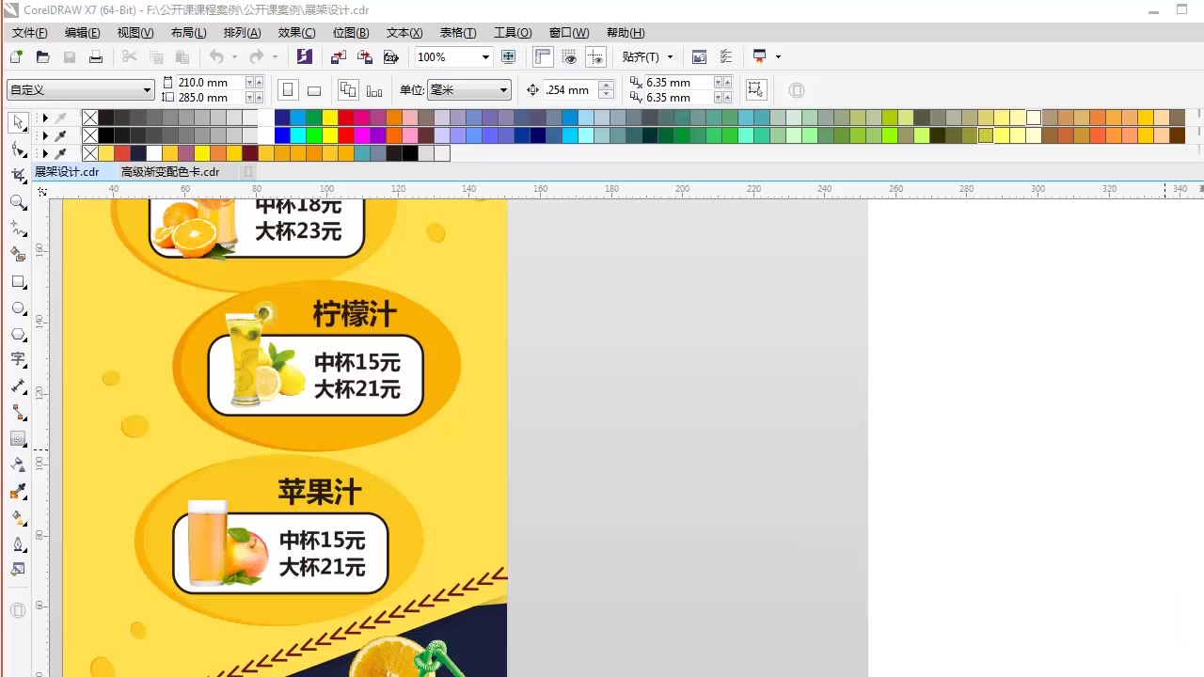Click the New document icon
Image resolution: width=1204 pixels, height=677 pixels.
16,57
